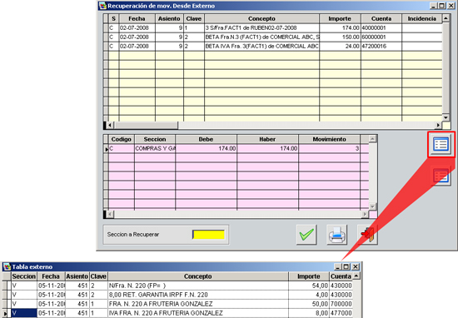458x318 pixels.
Task: Click the yellow Seccion a Recuperar field
Action: click(208, 235)
